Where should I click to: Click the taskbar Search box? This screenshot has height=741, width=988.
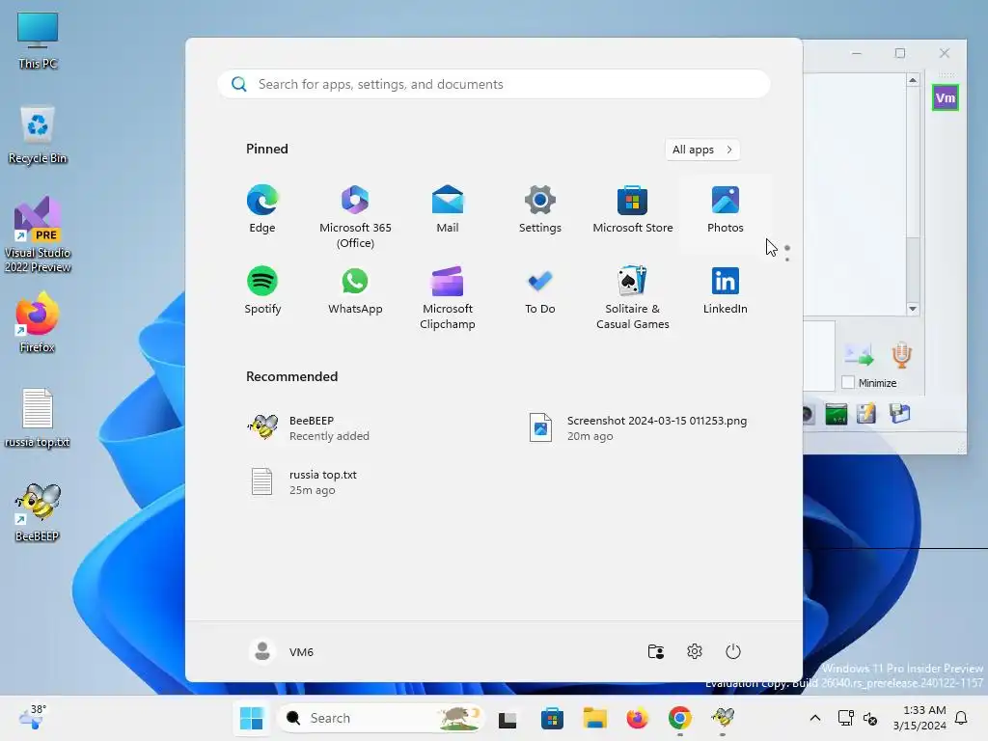tap(380, 718)
